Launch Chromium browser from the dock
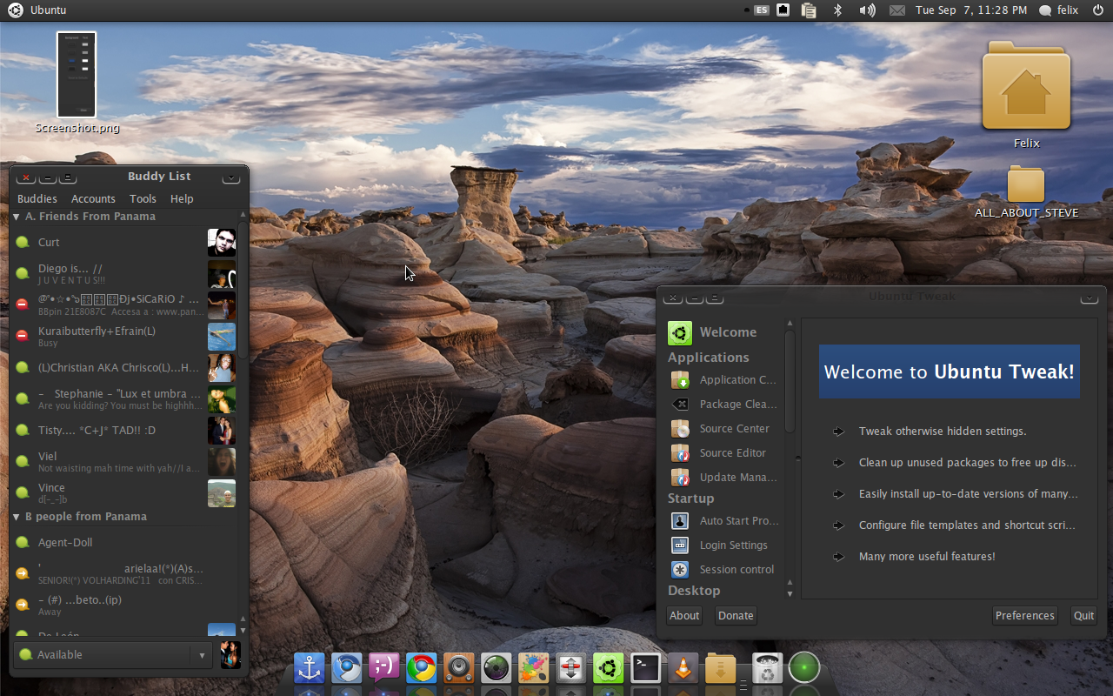This screenshot has height=696, width=1113. tap(346, 668)
